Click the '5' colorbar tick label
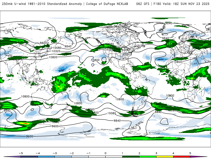 190,153
